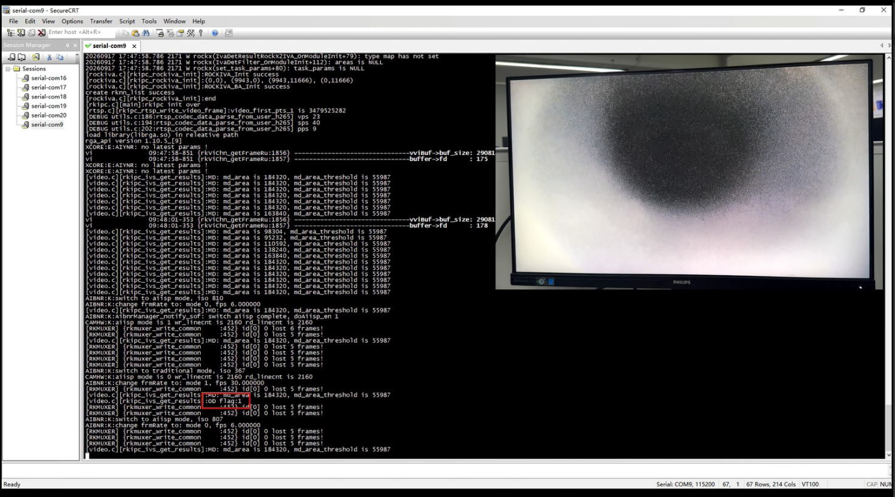
Task: Open Help question mark icon
Action: [x=215, y=33]
